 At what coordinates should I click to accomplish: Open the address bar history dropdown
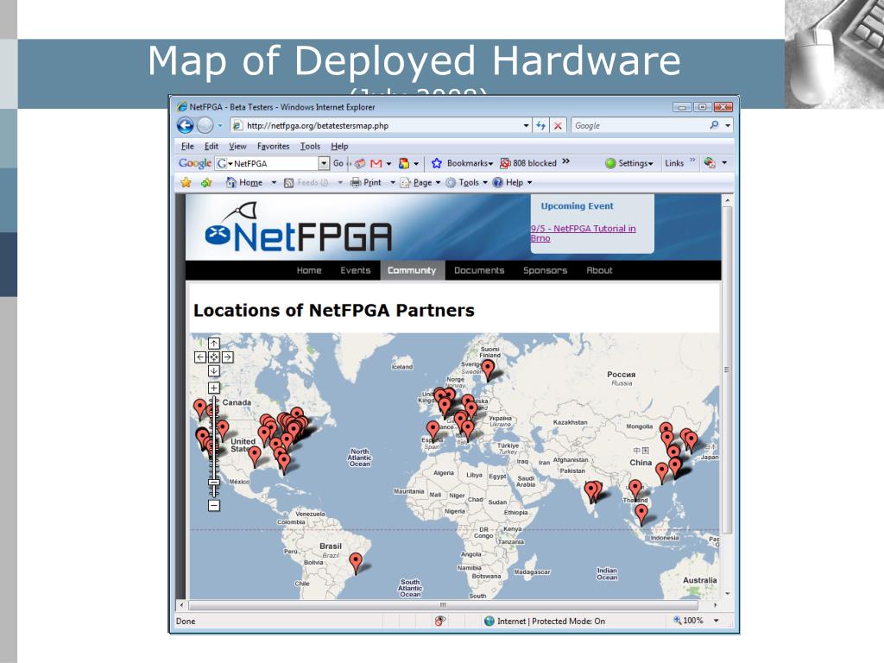[x=526, y=126]
